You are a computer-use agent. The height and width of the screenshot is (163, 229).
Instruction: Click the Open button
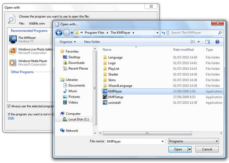178,150
